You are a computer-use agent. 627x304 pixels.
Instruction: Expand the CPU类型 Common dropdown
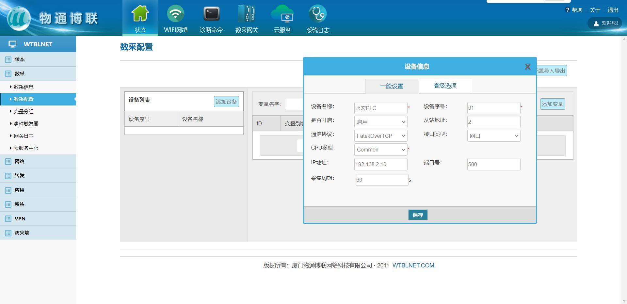click(380, 150)
